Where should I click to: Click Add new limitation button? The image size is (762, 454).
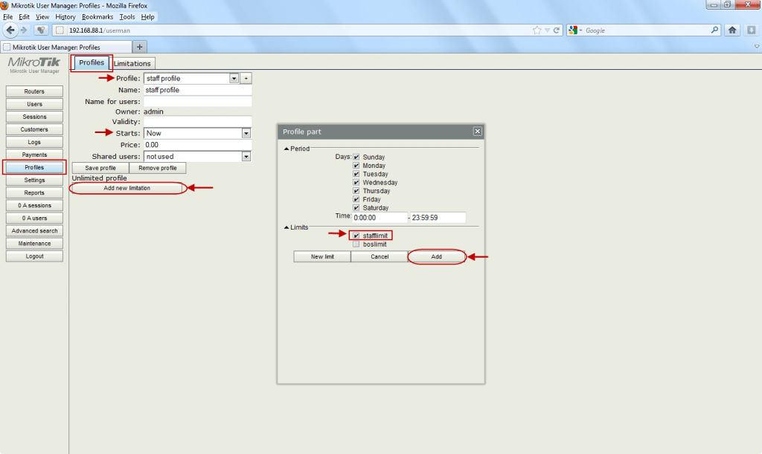(127, 188)
